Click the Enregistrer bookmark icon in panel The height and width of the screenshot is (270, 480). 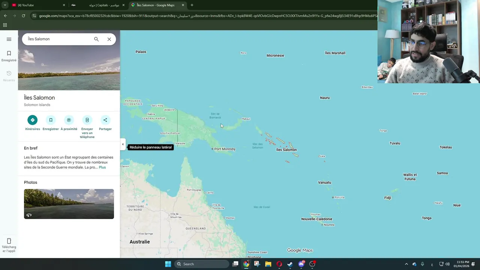tap(51, 120)
